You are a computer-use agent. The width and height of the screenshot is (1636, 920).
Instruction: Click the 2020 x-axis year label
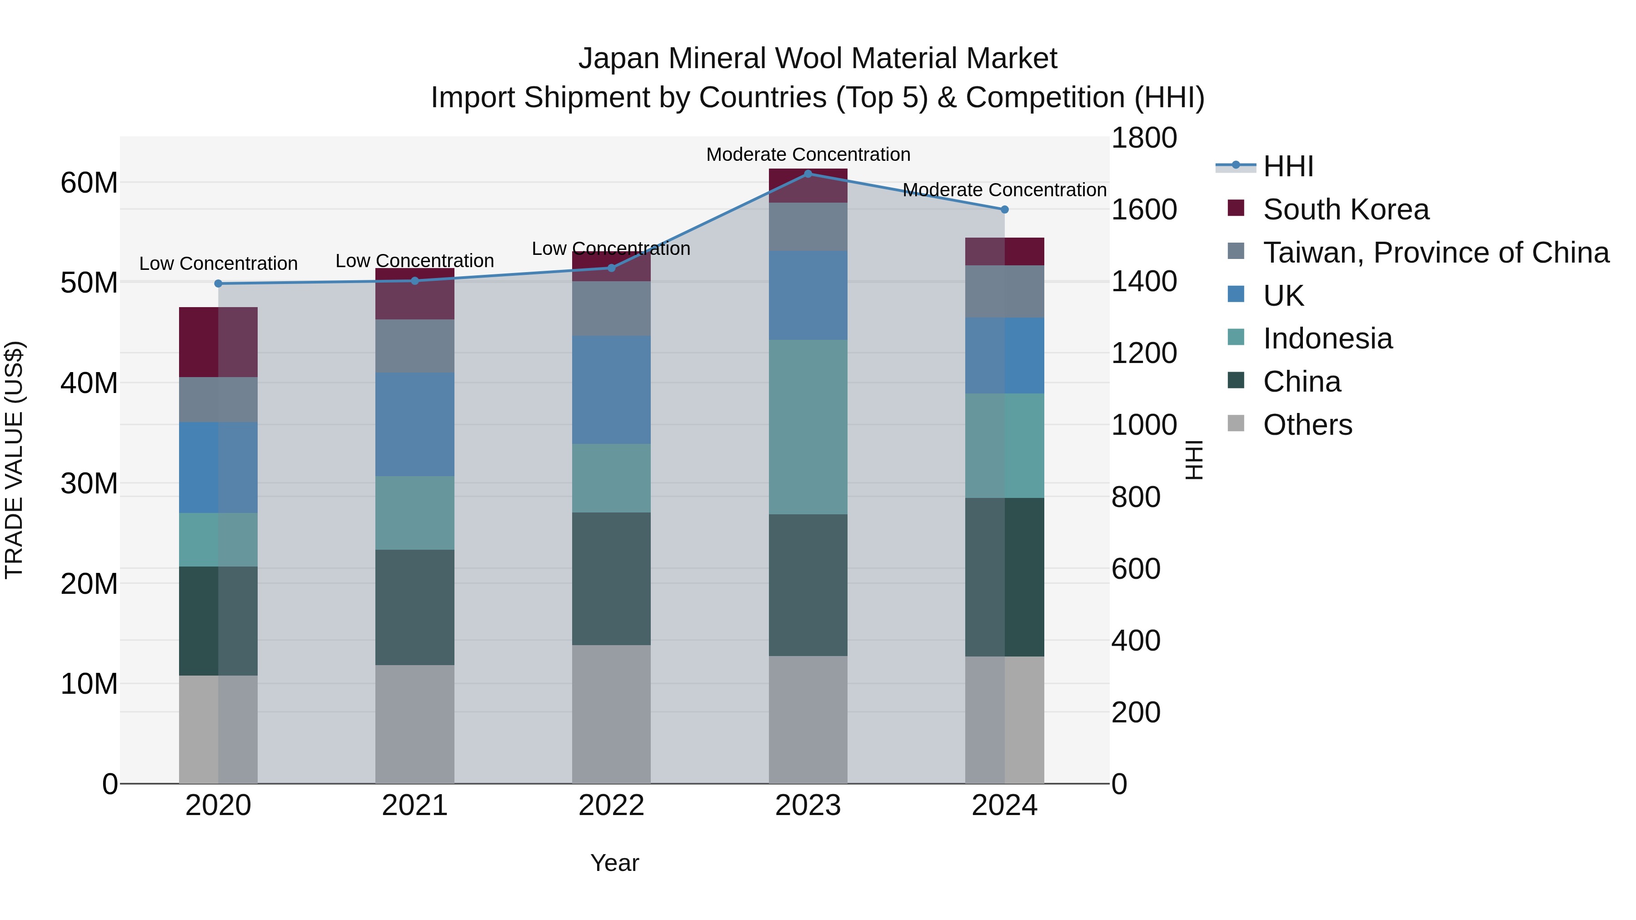219,806
